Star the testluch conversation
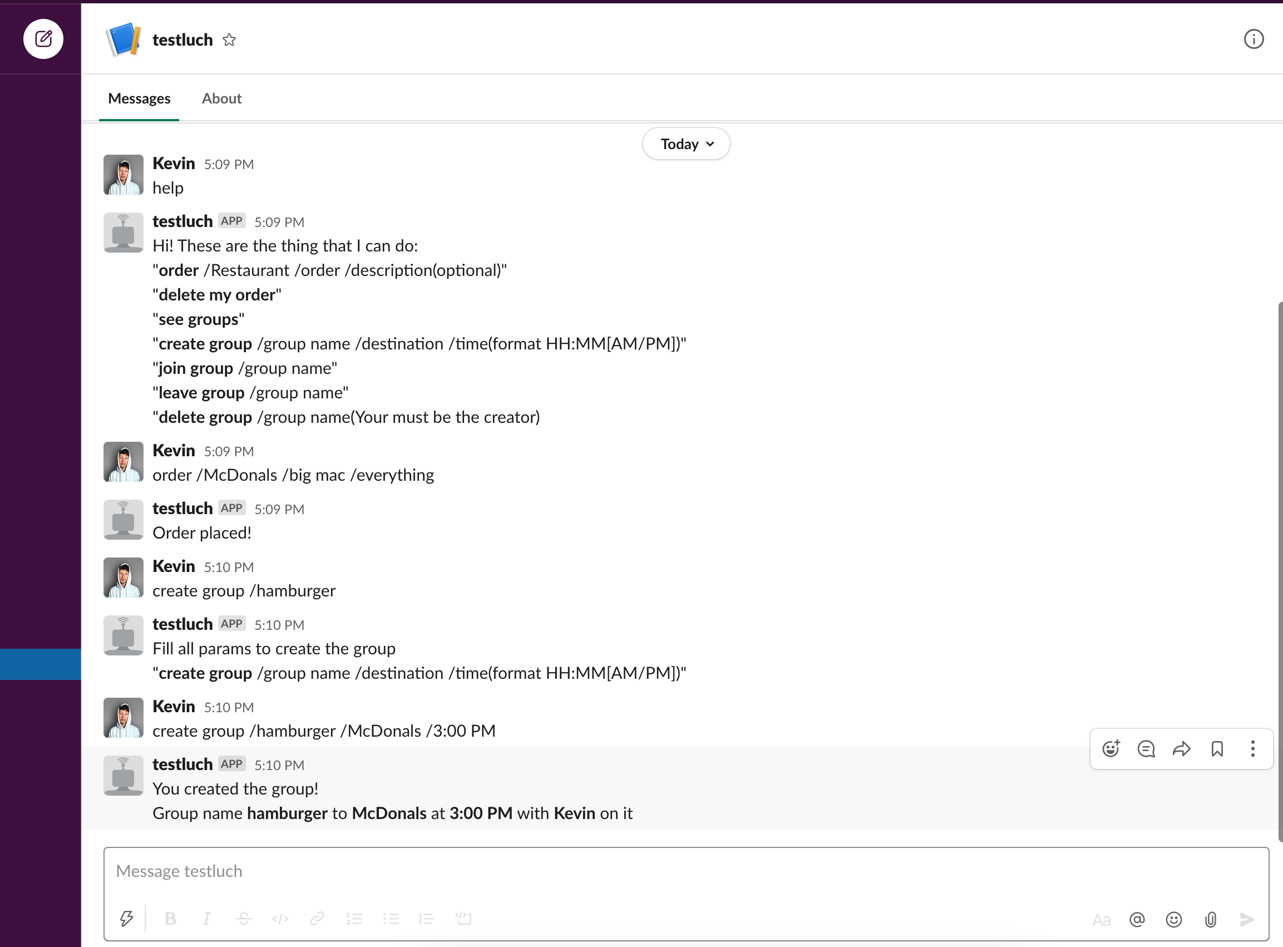 tap(229, 40)
